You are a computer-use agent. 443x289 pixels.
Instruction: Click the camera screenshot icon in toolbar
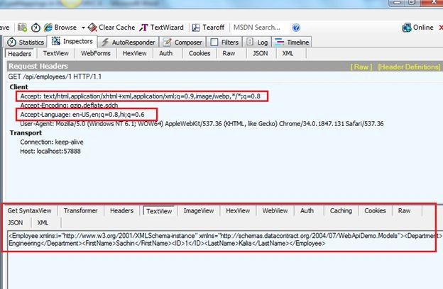click(x=22, y=28)
